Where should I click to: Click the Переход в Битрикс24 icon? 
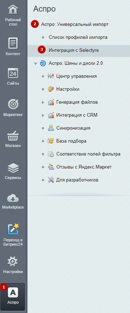pos(13,229)
